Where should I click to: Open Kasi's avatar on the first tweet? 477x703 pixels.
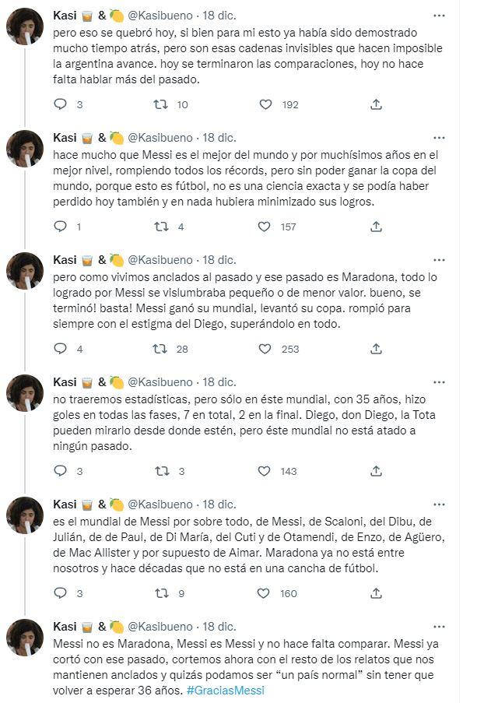tap(25, 26)
